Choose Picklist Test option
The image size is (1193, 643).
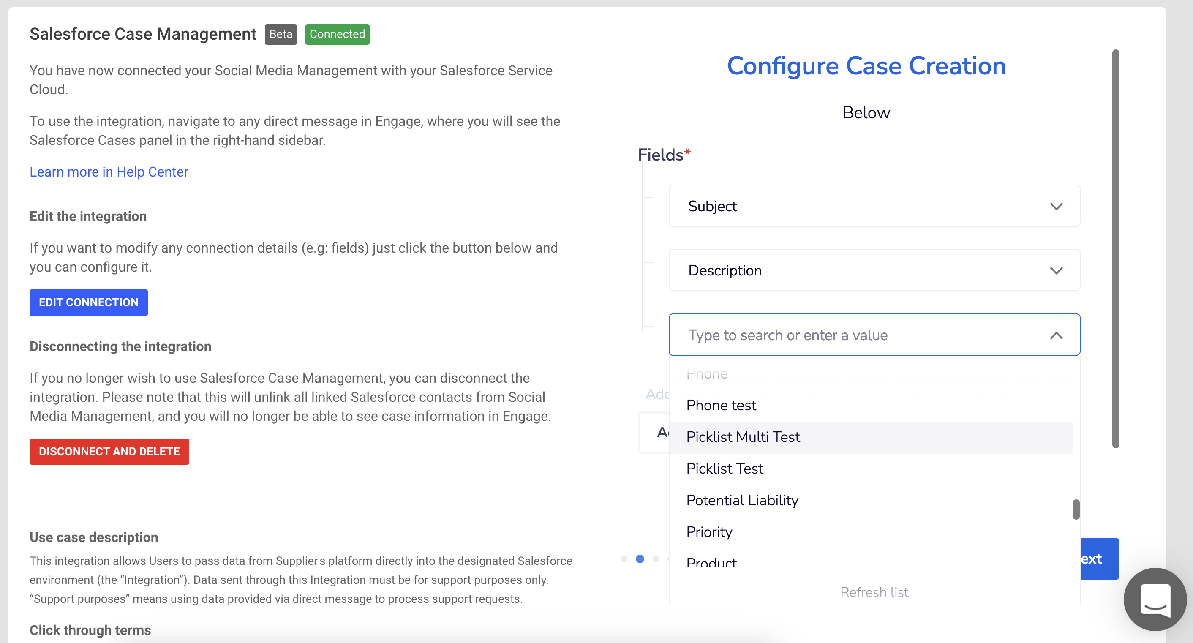click(871, 469)
